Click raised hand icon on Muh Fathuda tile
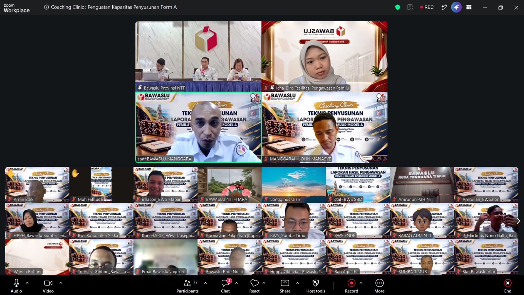The width and height of the screenshot is (524, 295). [75, 173]
